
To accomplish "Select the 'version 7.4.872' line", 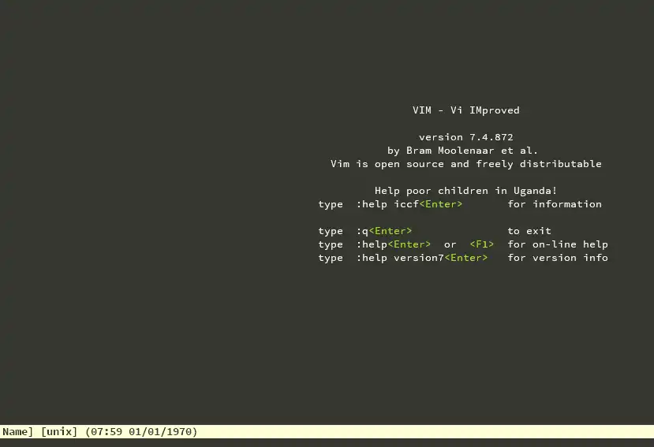I will tap(466, 137).
